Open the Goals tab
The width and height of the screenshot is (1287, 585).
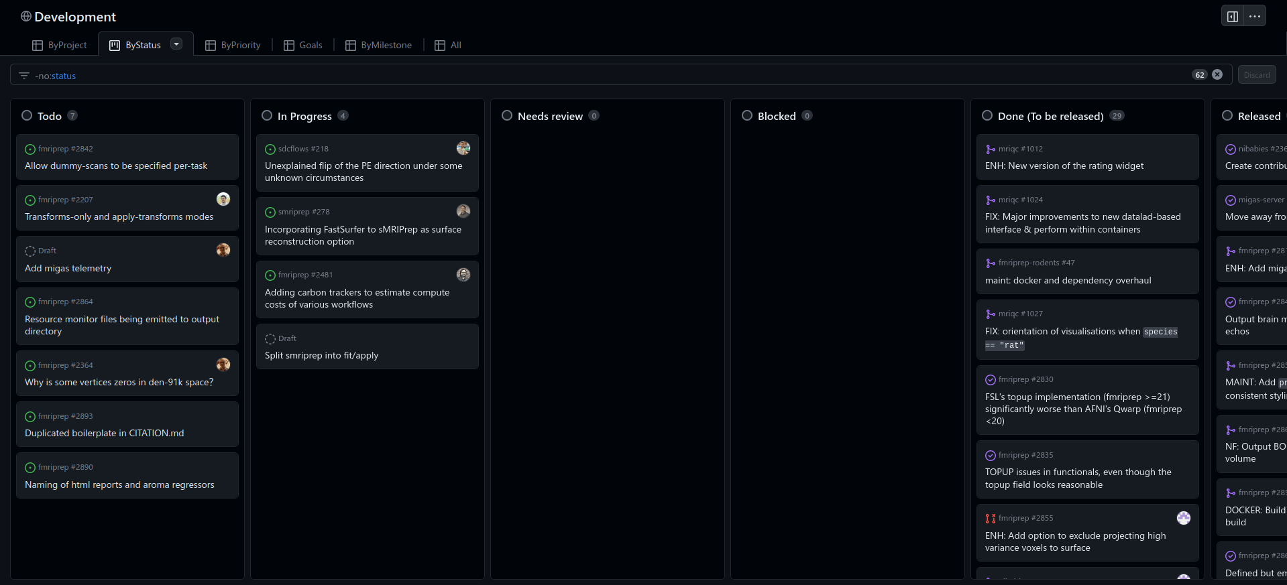[303, 45]
